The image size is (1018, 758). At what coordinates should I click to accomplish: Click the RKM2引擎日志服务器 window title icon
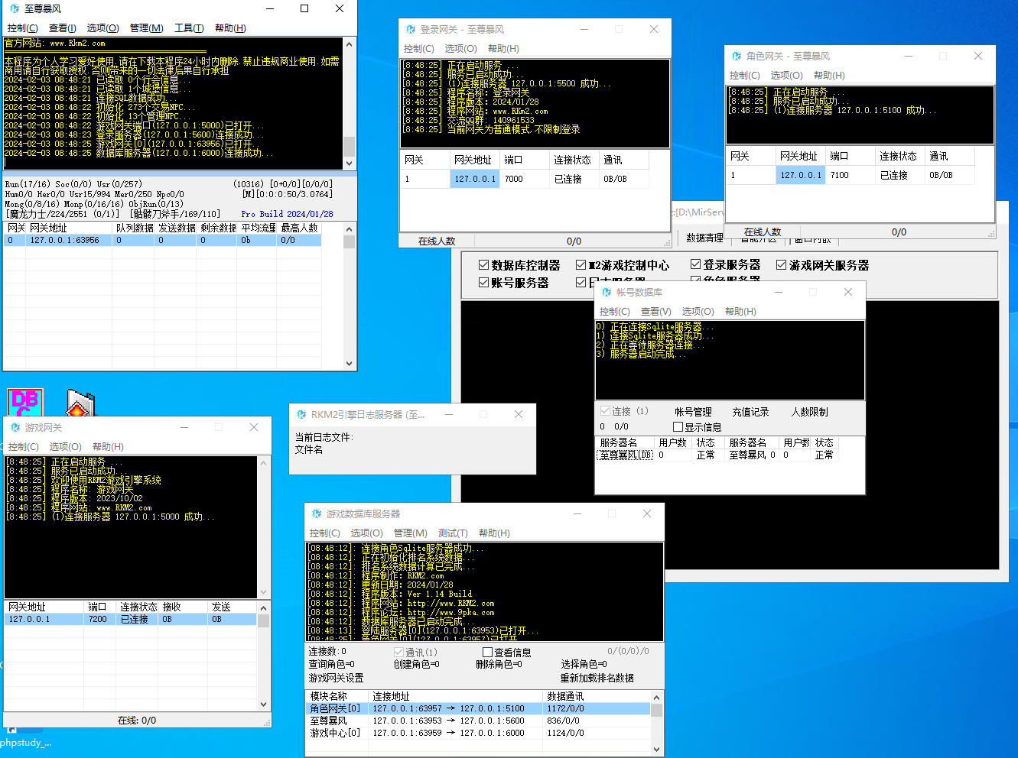coord(301,414)
